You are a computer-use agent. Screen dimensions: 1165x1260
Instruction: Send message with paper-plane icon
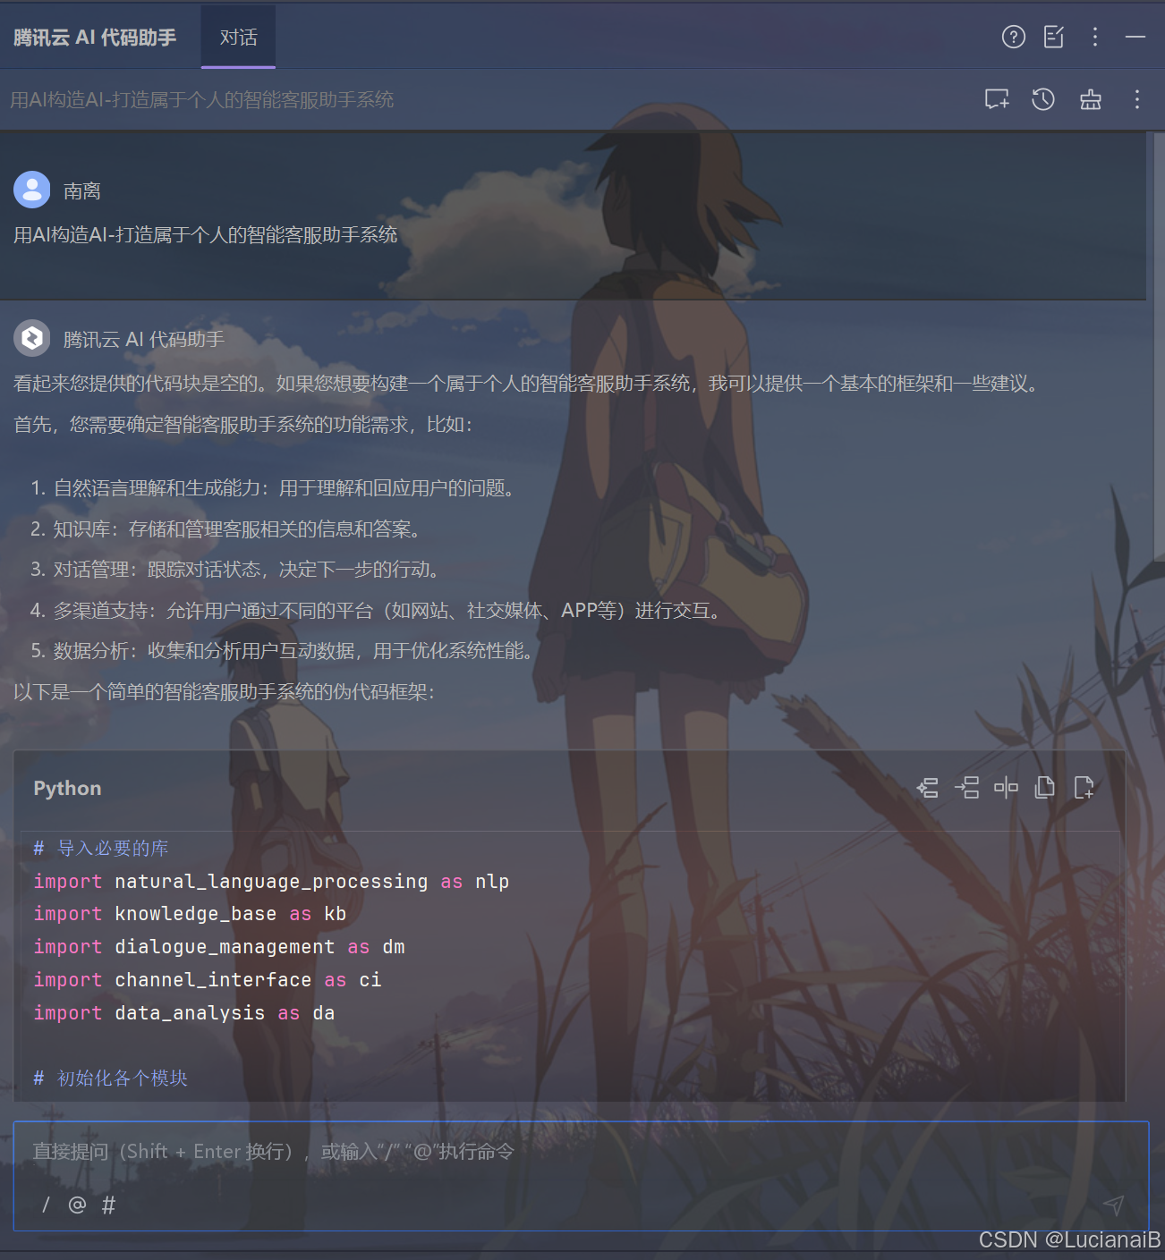point(1113,1205)
